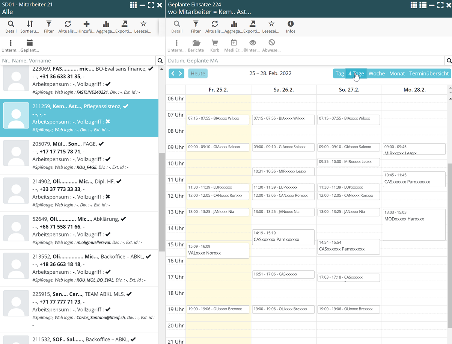Open the 15:09 VALxxxx Norxxx appointment

(218, 250)
